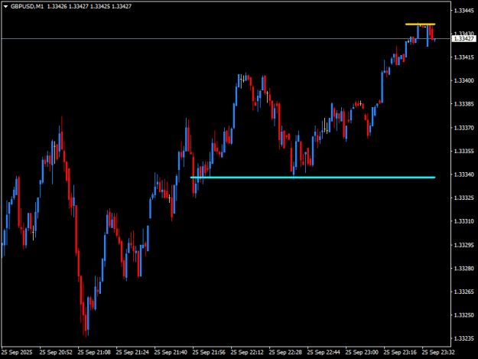Click the 1.33265 price scale label
The width and height of the screenshot is (478, 359).
[464, 292]
